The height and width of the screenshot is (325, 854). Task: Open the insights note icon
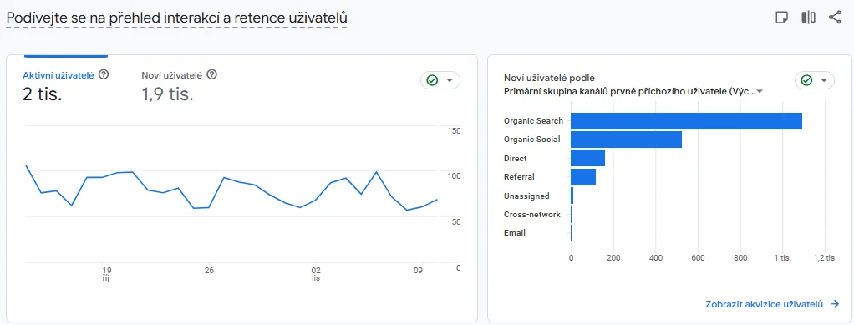(x=781, y=18)
